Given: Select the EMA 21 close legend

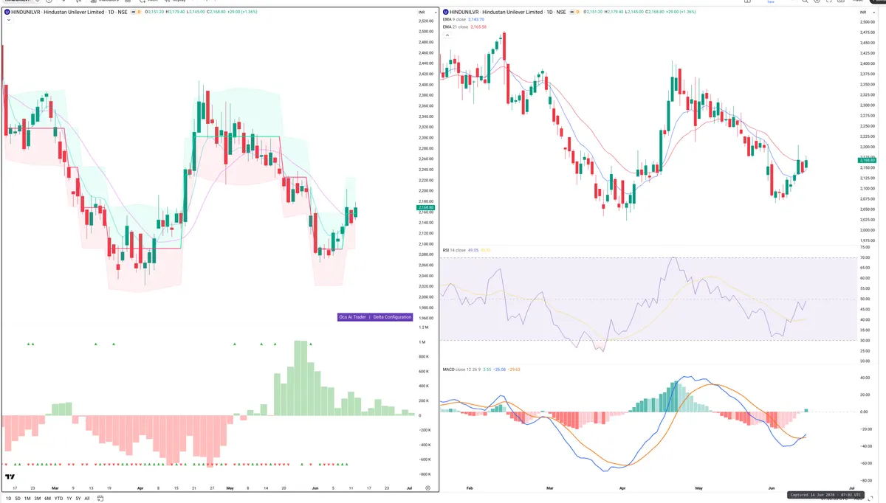Looking at the screenshot, I should pos(456,27).
